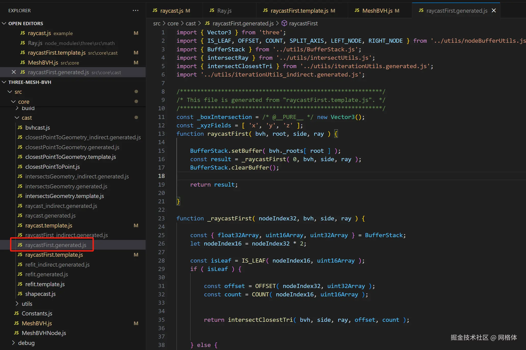Image resolution: width=526 pixels, height=350 pixels.
Task: Click JS file icon in breadcrumb path
Action: pyautogui.click(x=207, y=23)
